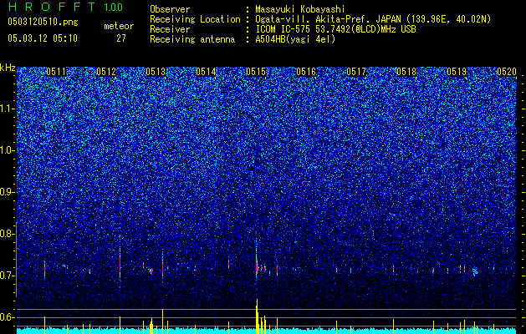Screen dimensions: 526x334
Task: Click the 0518 time marker
Action: click(x=406, y=72)
